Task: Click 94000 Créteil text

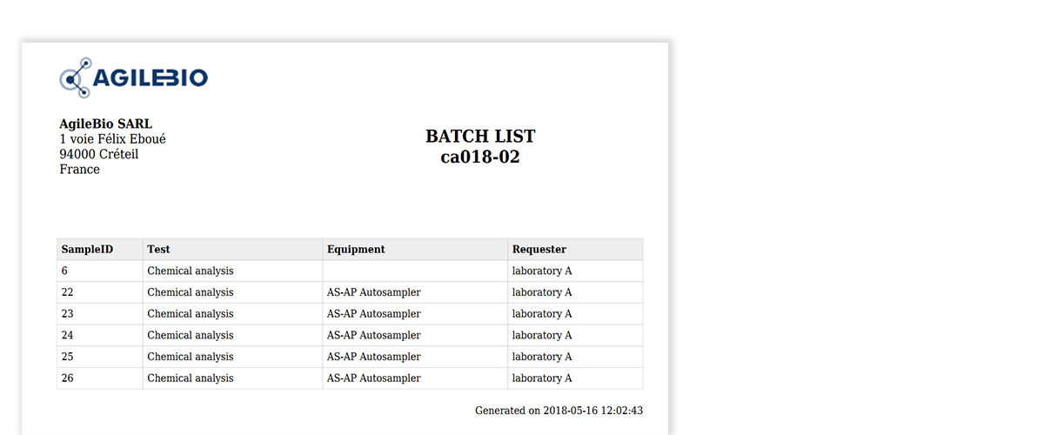Action: click(x=99, y=154)
